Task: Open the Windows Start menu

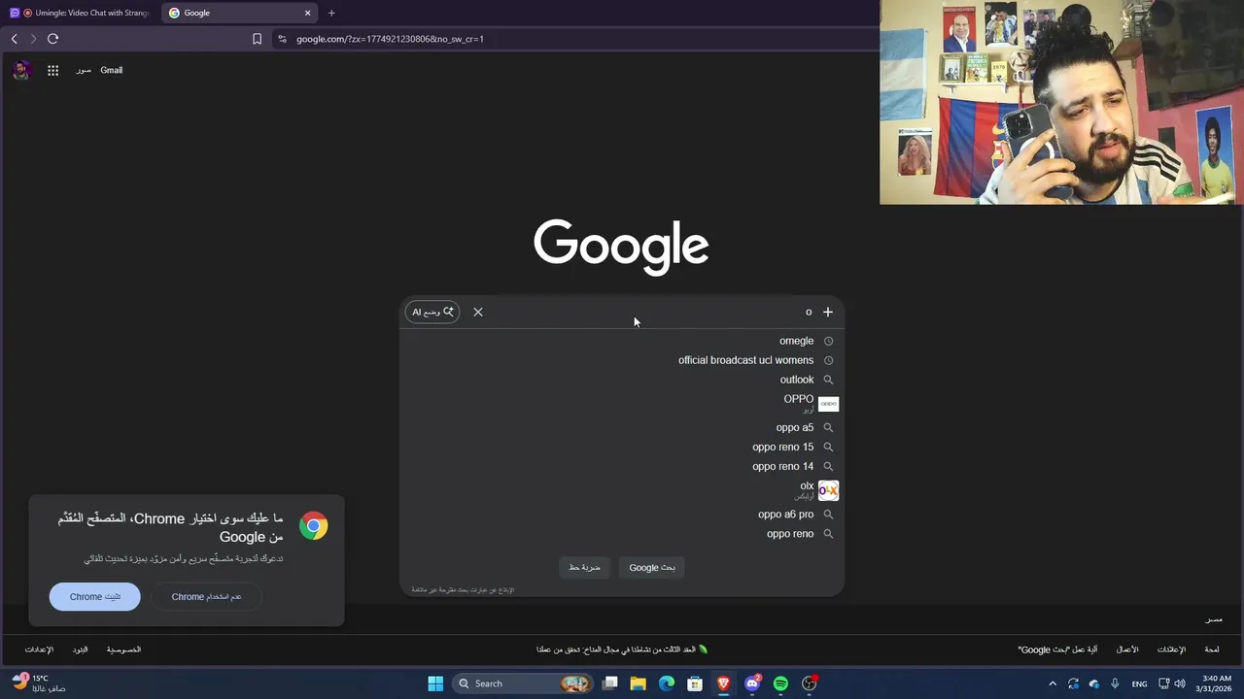Action: 435,683
